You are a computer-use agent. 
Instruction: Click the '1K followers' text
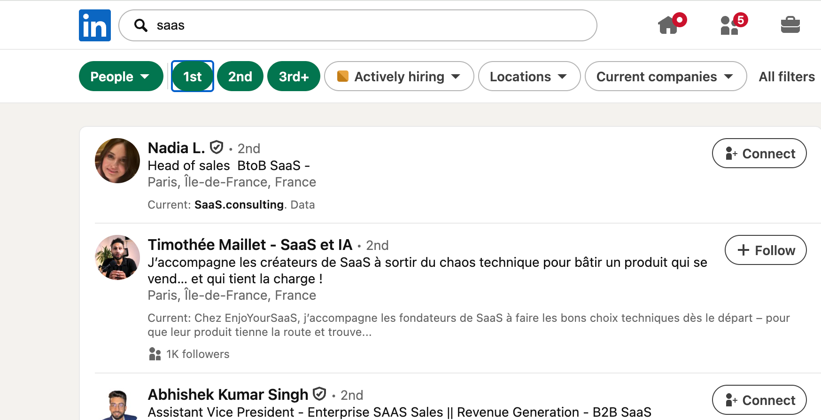pyautogui.click(x=198, y=354)
